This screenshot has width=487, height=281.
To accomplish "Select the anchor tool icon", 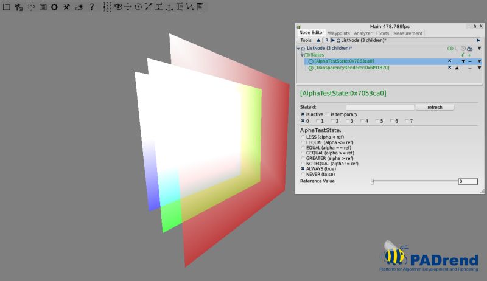I will (169, 7).
